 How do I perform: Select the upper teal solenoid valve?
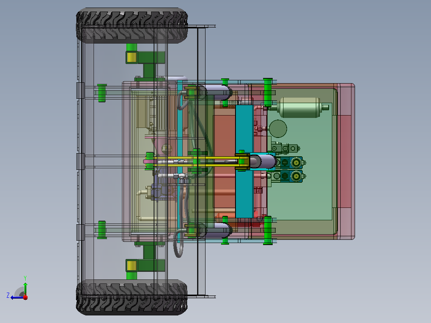point(291,163)
